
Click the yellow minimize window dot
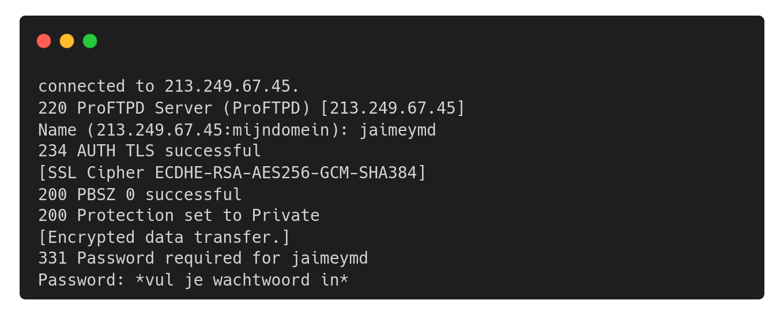click(x=67, y=41)
